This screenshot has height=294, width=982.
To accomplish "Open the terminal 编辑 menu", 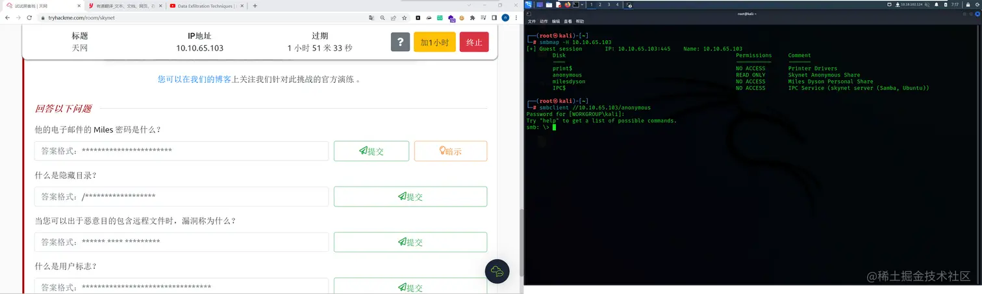I will click(555, 21).
